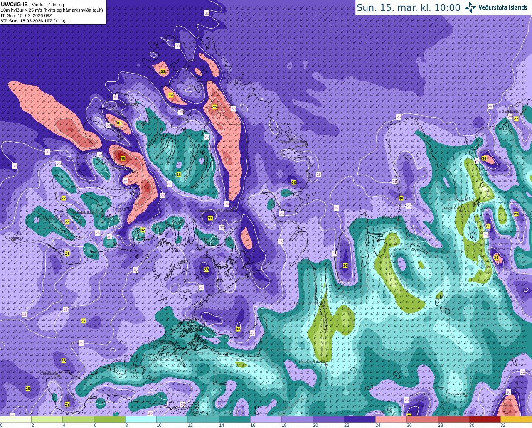Viewport: 532px width, 428px height.
Task: Click yellow '27' label beside Siglufjörður
Action: 516,119
